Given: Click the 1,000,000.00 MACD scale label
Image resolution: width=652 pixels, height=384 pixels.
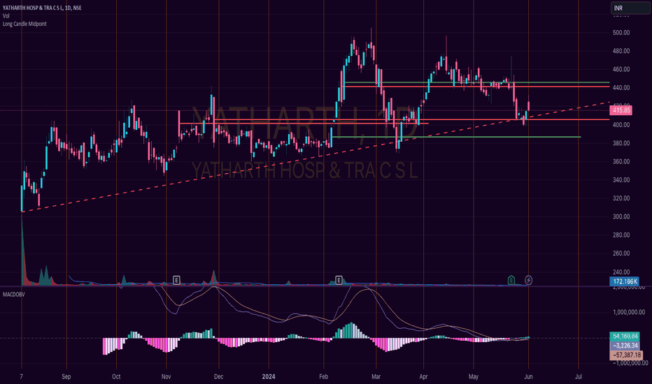Looking at the screenshot, I should point(629,312).
